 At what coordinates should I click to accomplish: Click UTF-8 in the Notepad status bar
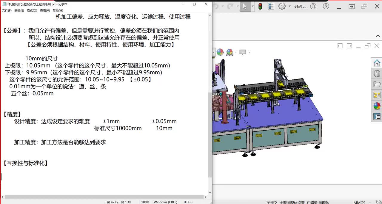[188, 202]
